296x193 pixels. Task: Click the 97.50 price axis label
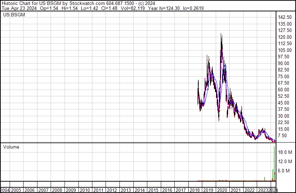[284, 57]
